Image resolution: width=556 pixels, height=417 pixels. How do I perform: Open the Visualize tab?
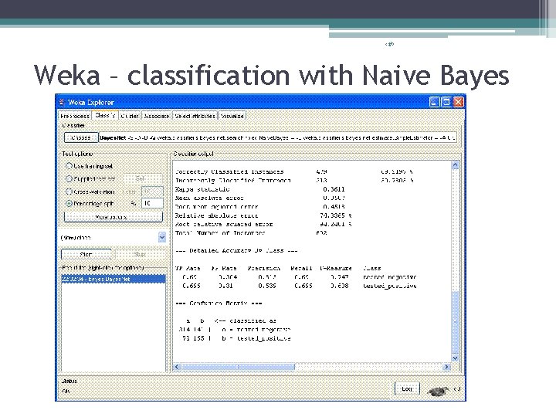coord(232,116)
